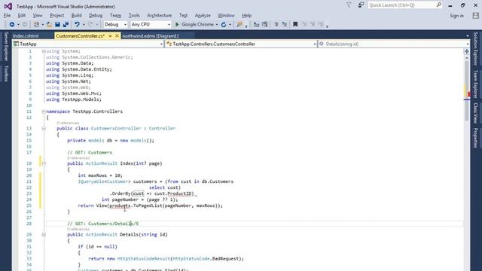Open the Tools menu

[134, 15]
